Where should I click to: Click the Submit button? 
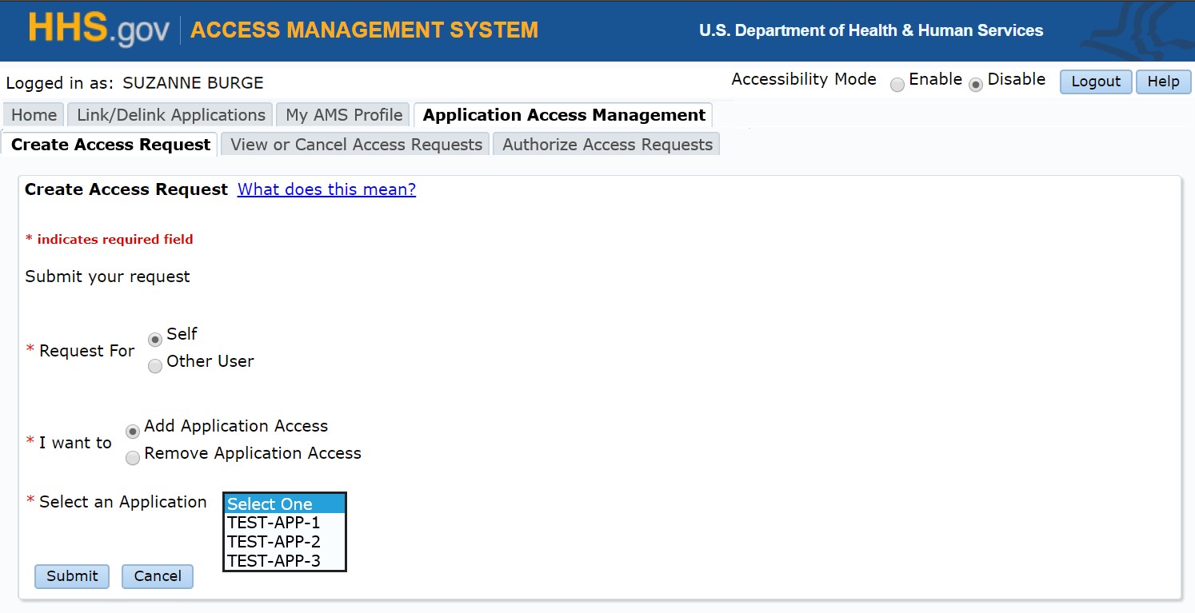point(72,576)
